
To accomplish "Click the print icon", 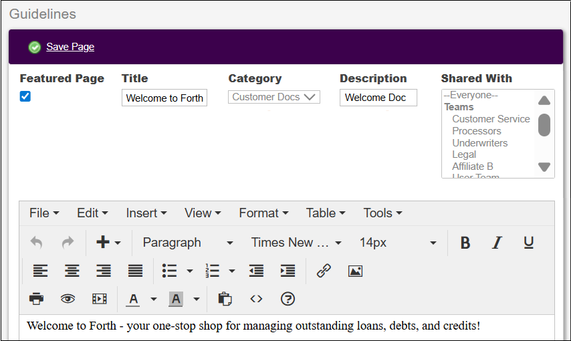I will 36,299.
